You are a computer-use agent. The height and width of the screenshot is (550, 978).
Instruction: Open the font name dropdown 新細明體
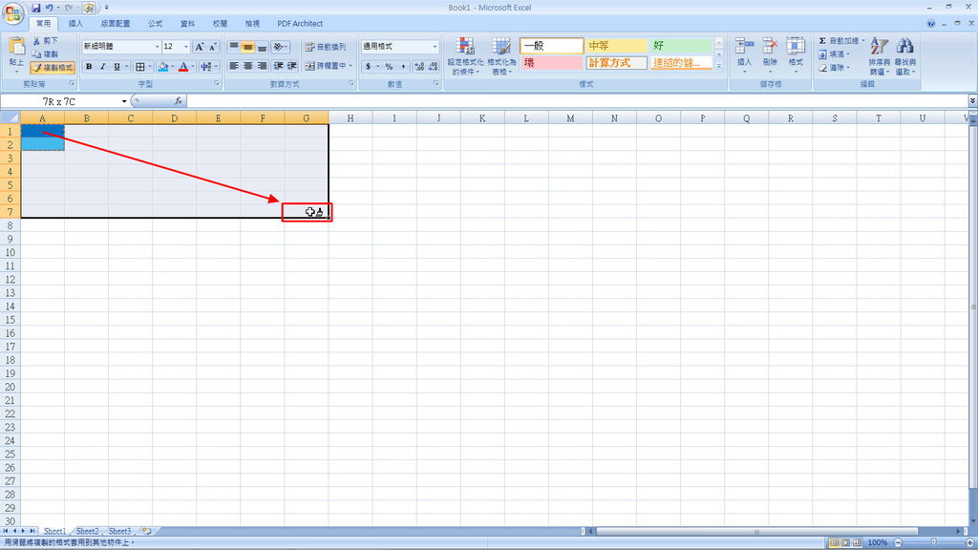coord(157,47)
